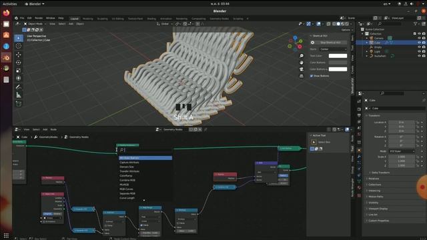Click the viewport zoom magnifier icon
The image size is (427, 240).
(302, 56)
